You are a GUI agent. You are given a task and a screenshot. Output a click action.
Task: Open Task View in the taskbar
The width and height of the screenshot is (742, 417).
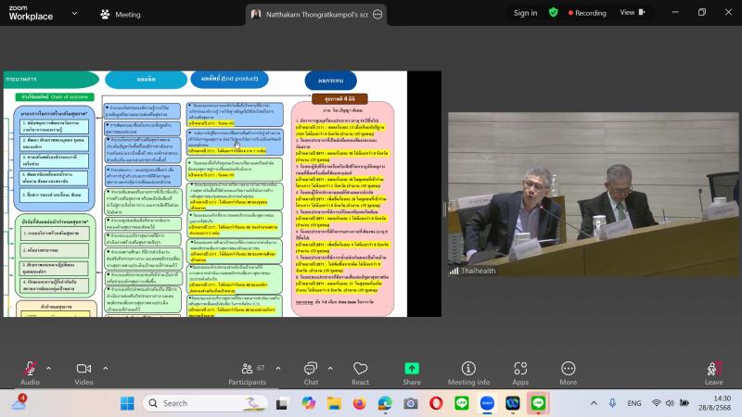click(x=283, y=403)
